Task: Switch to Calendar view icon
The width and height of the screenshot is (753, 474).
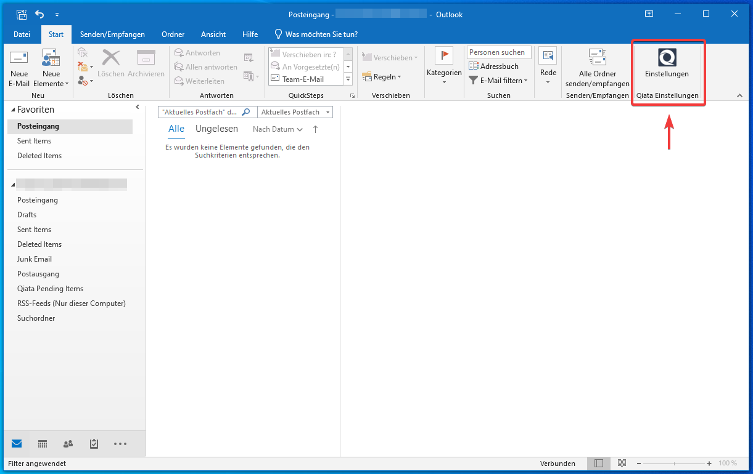Action: point(42,443)
